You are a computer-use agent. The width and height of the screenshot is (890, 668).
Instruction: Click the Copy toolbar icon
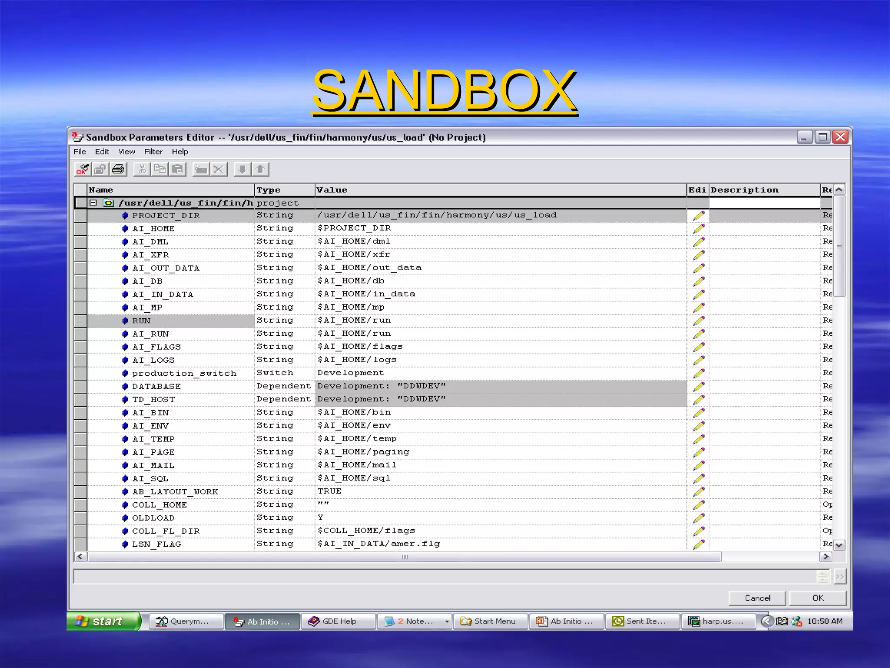[160, 169]
